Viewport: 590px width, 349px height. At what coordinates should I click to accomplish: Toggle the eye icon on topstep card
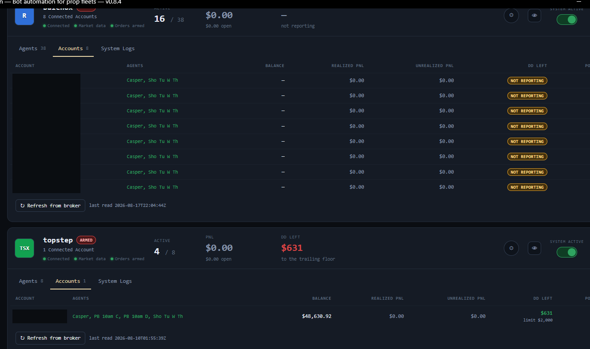coord(534,248)
